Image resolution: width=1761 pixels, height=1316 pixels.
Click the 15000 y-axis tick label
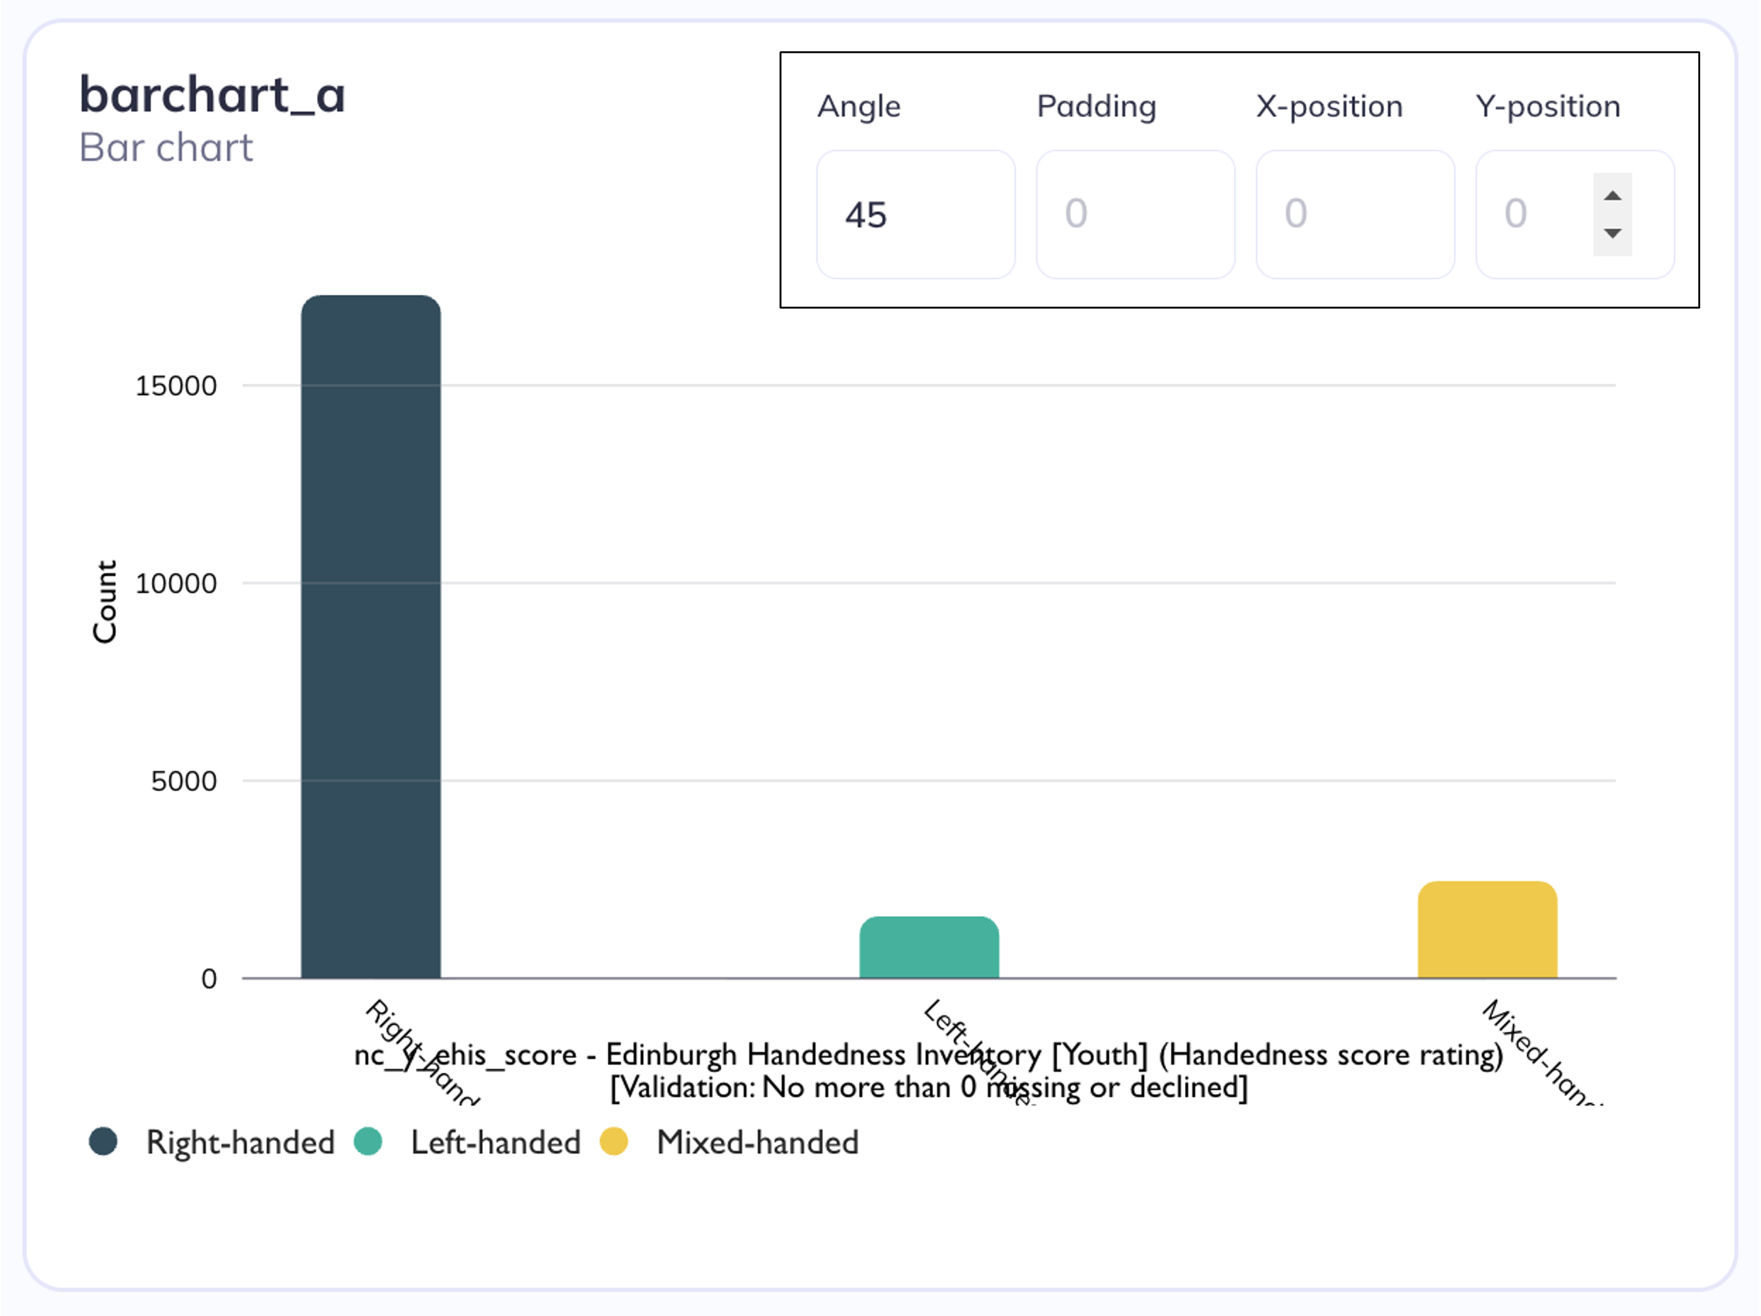coord(176,386)
